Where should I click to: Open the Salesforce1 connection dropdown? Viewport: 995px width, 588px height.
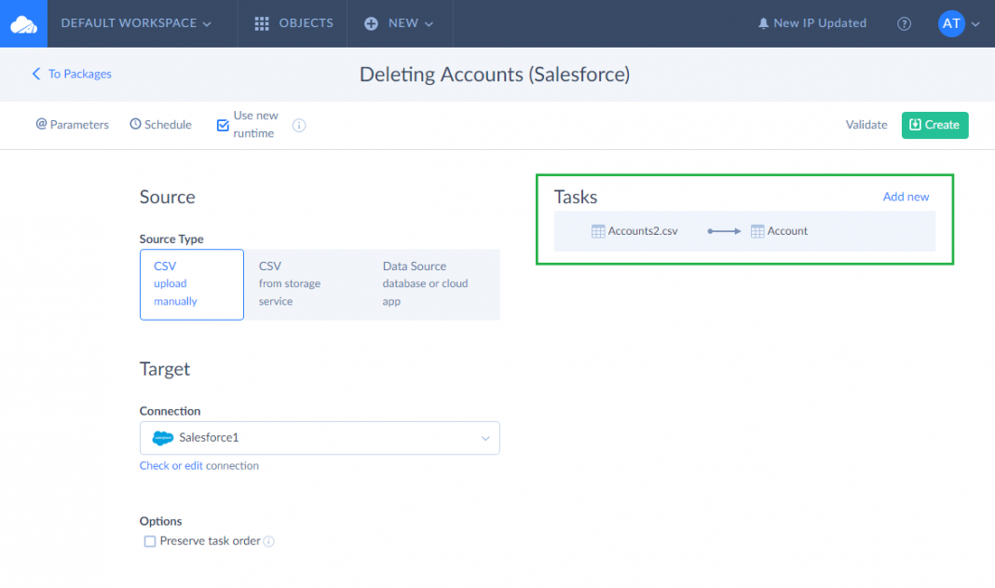point(484,438)
